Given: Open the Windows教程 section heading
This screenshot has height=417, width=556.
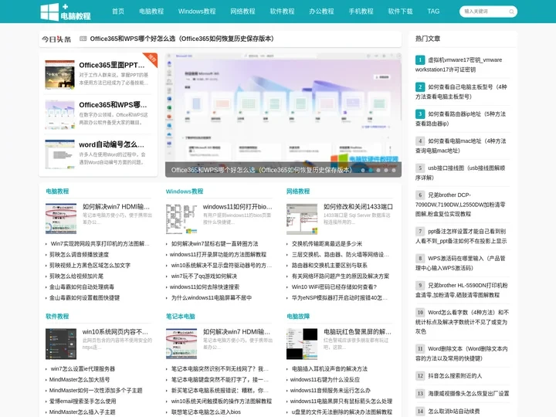Looking at the screenshot, I should pyautogui.click(x=185, y=192).
